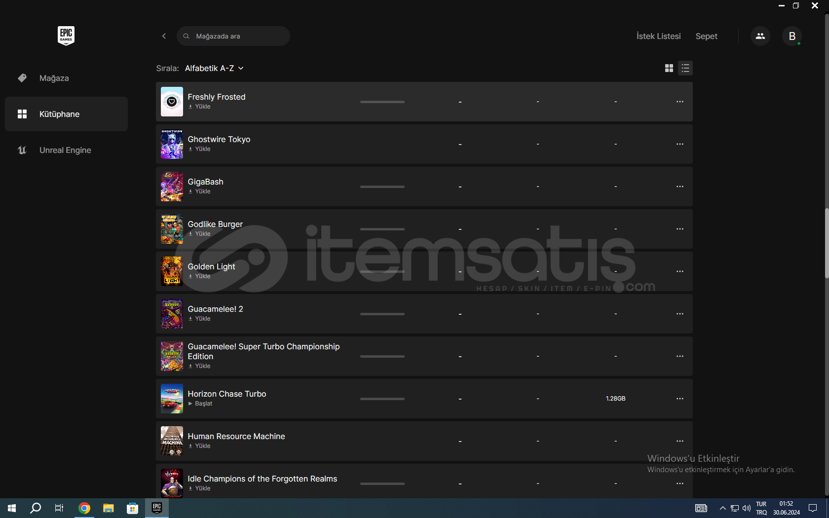The width and height of the screenshot is (829, 518).
Task: Open the volume control in tray
Action: click(x=746, y=508)
